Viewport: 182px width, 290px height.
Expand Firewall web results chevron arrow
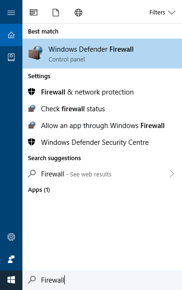click(x=172, y=174)
